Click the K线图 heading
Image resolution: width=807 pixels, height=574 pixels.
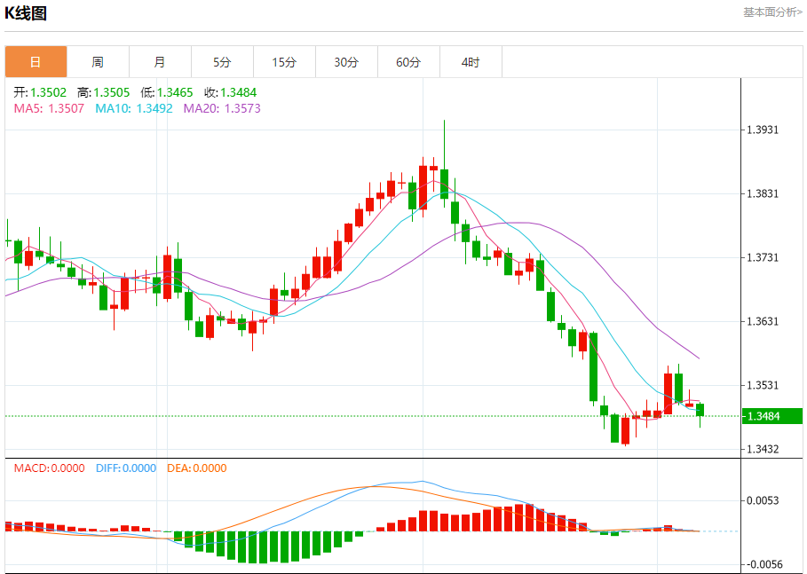[x=26, y=12]
